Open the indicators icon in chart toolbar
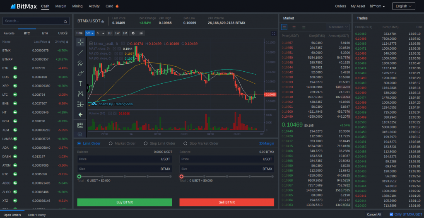 (141, 33)
